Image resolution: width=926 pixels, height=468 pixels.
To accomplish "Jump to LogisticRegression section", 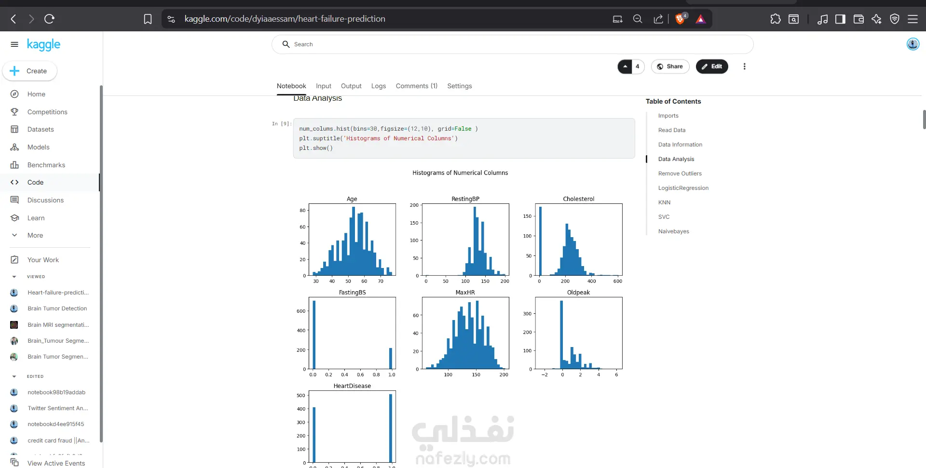I will tap(683, 188).
